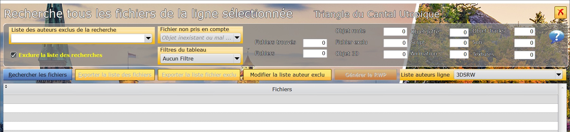The height and width of the screenshot is (132, 570).
Task: Click the 'Générer le RWP' button
Action: click(366, 75)
